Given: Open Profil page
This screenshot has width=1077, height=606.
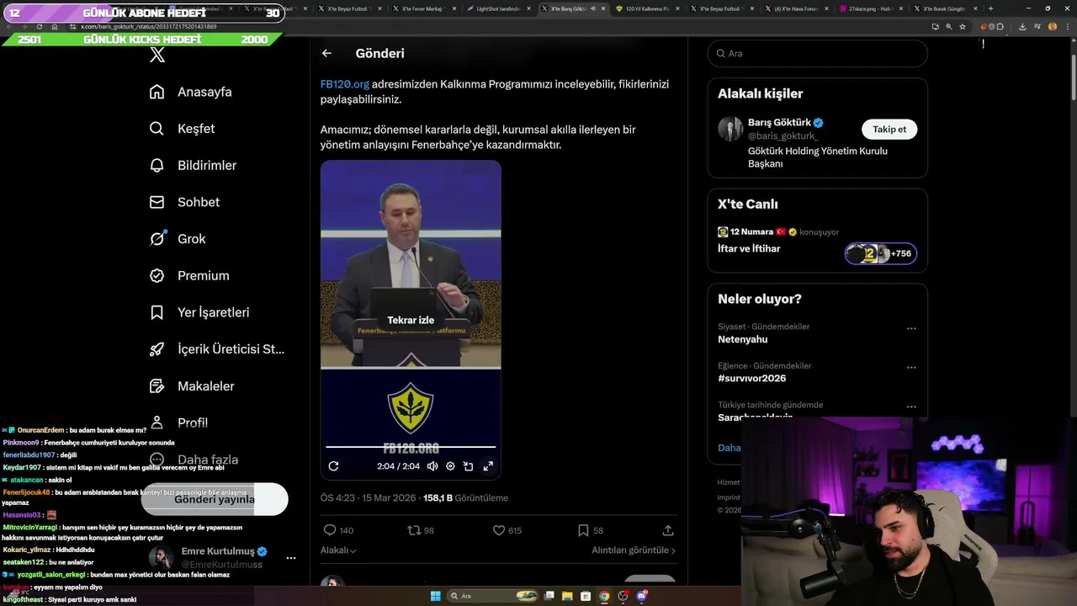Looking at the screenshot, I should point(178,423).
